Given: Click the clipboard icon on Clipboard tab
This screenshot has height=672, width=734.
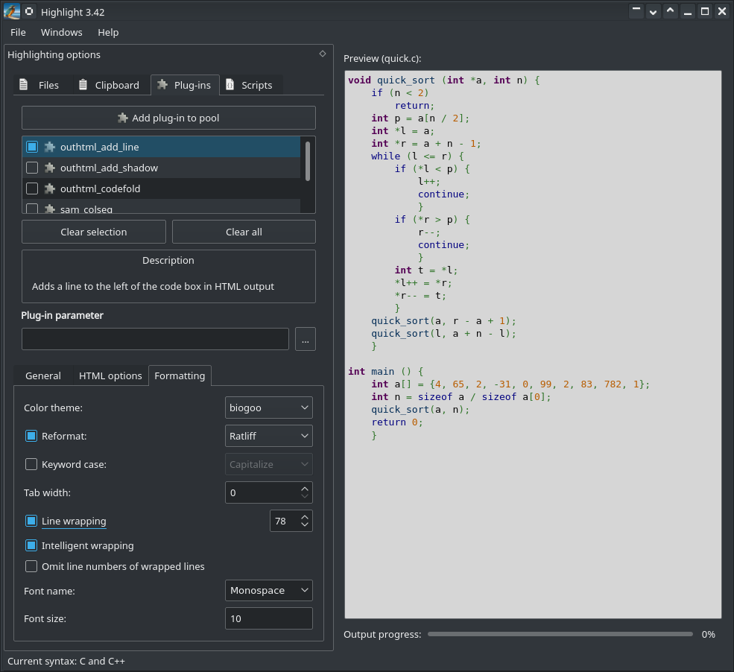Looking at the screenshot, I should point(83,85).
